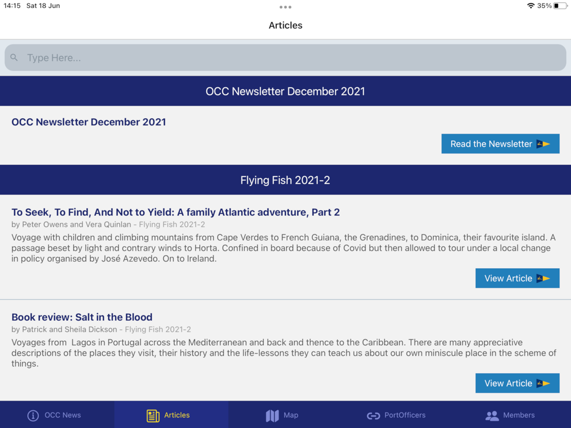View Article for To Seek, To Find
Image resolution: width=571 pixels, height=428 pixels.
tap(517, 278)
